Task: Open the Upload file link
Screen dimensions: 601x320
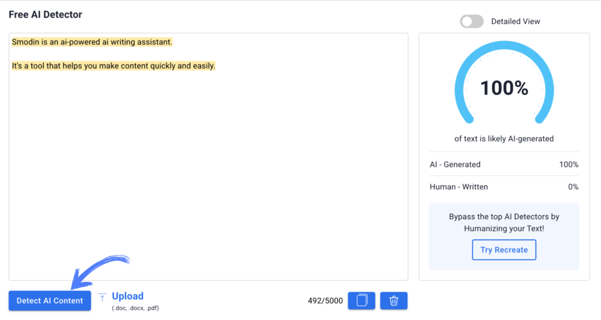Action: click(x=127, y=297)
